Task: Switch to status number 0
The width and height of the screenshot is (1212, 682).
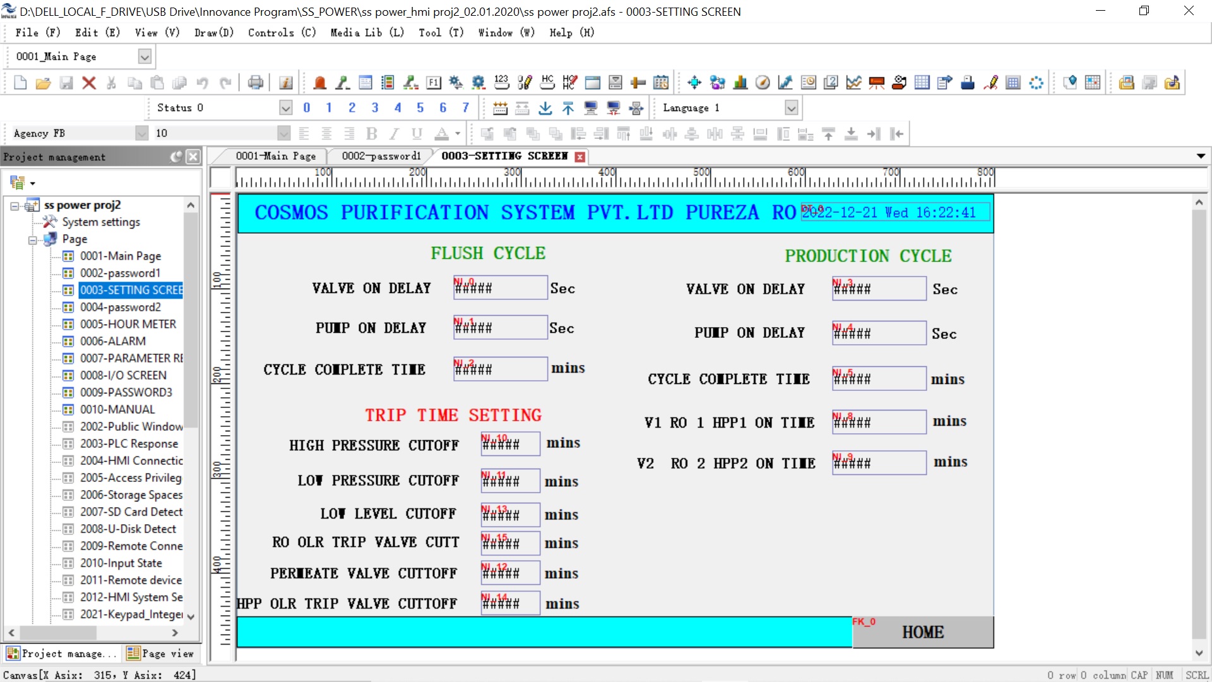Action: click(x=307, y=108)
